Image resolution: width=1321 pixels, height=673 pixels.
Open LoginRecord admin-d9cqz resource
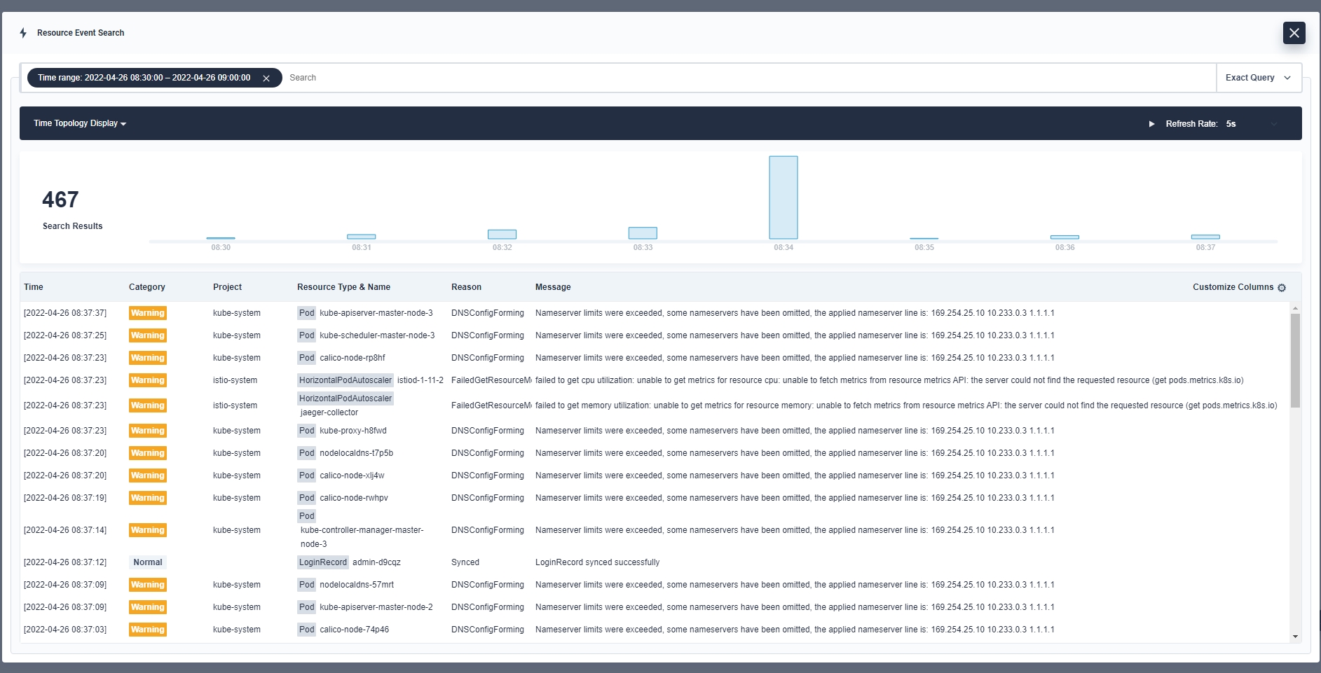coord(376,562)
